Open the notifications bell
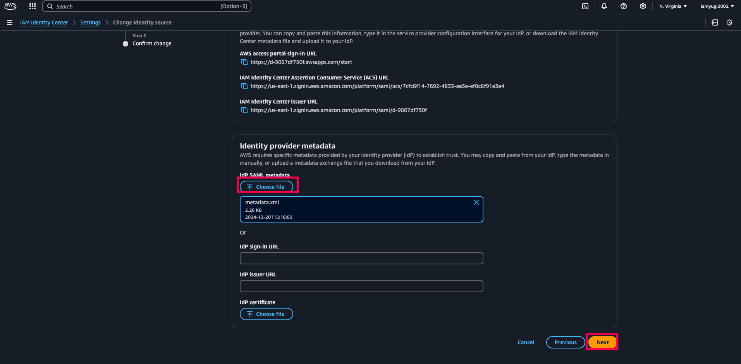741x364 pixels. [x=604, y=6]
